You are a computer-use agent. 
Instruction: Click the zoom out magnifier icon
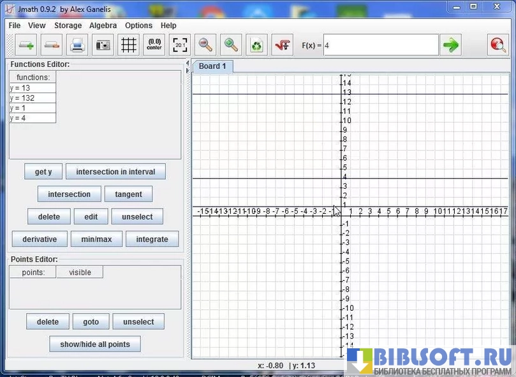[x=205, y=45]
